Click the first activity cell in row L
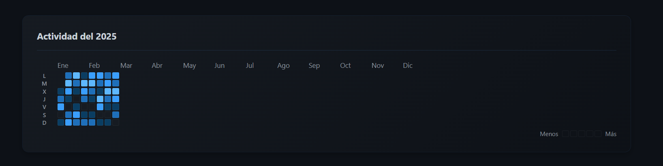663x166 pixels. (68, 76)
